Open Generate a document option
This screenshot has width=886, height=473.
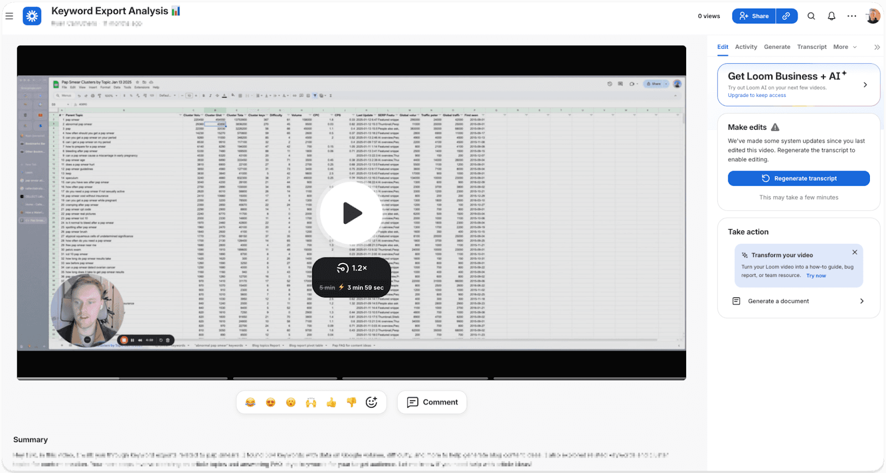(x=799, y=301)
